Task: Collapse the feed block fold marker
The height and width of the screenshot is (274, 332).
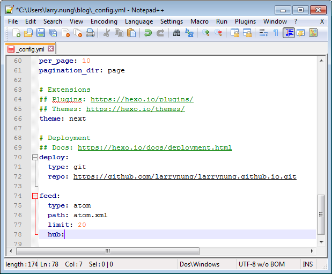Action: tap(35, 196)
